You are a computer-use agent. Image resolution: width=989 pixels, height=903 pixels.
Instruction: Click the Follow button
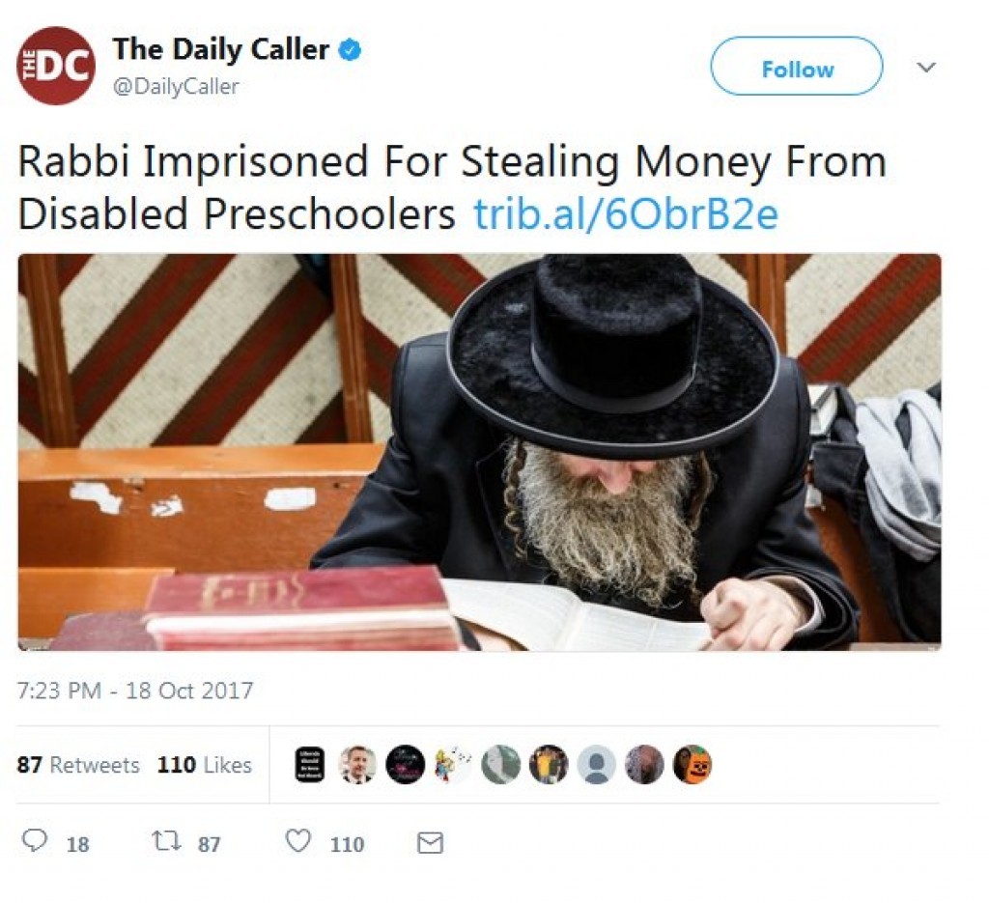pyautogui.click(x=797, y=67)
